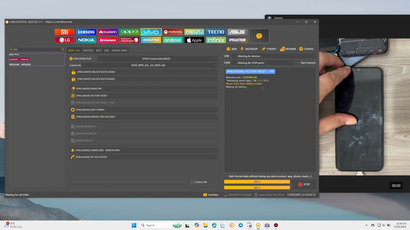Image resolution: width=410 pixels, height=230 pixels.
Task: Select the Huawei brand logo
Action: point(108,32)
